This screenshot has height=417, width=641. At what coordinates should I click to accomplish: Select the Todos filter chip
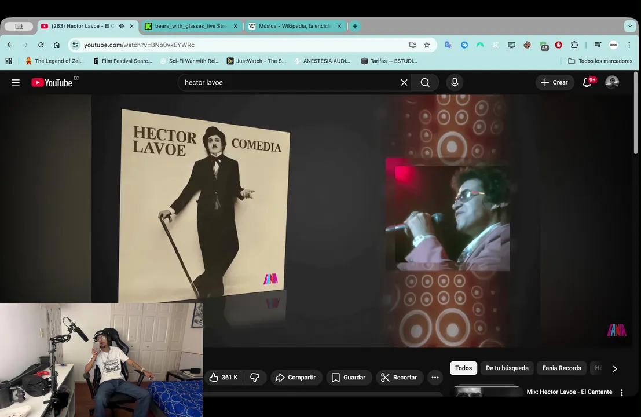tap(464, 368)
